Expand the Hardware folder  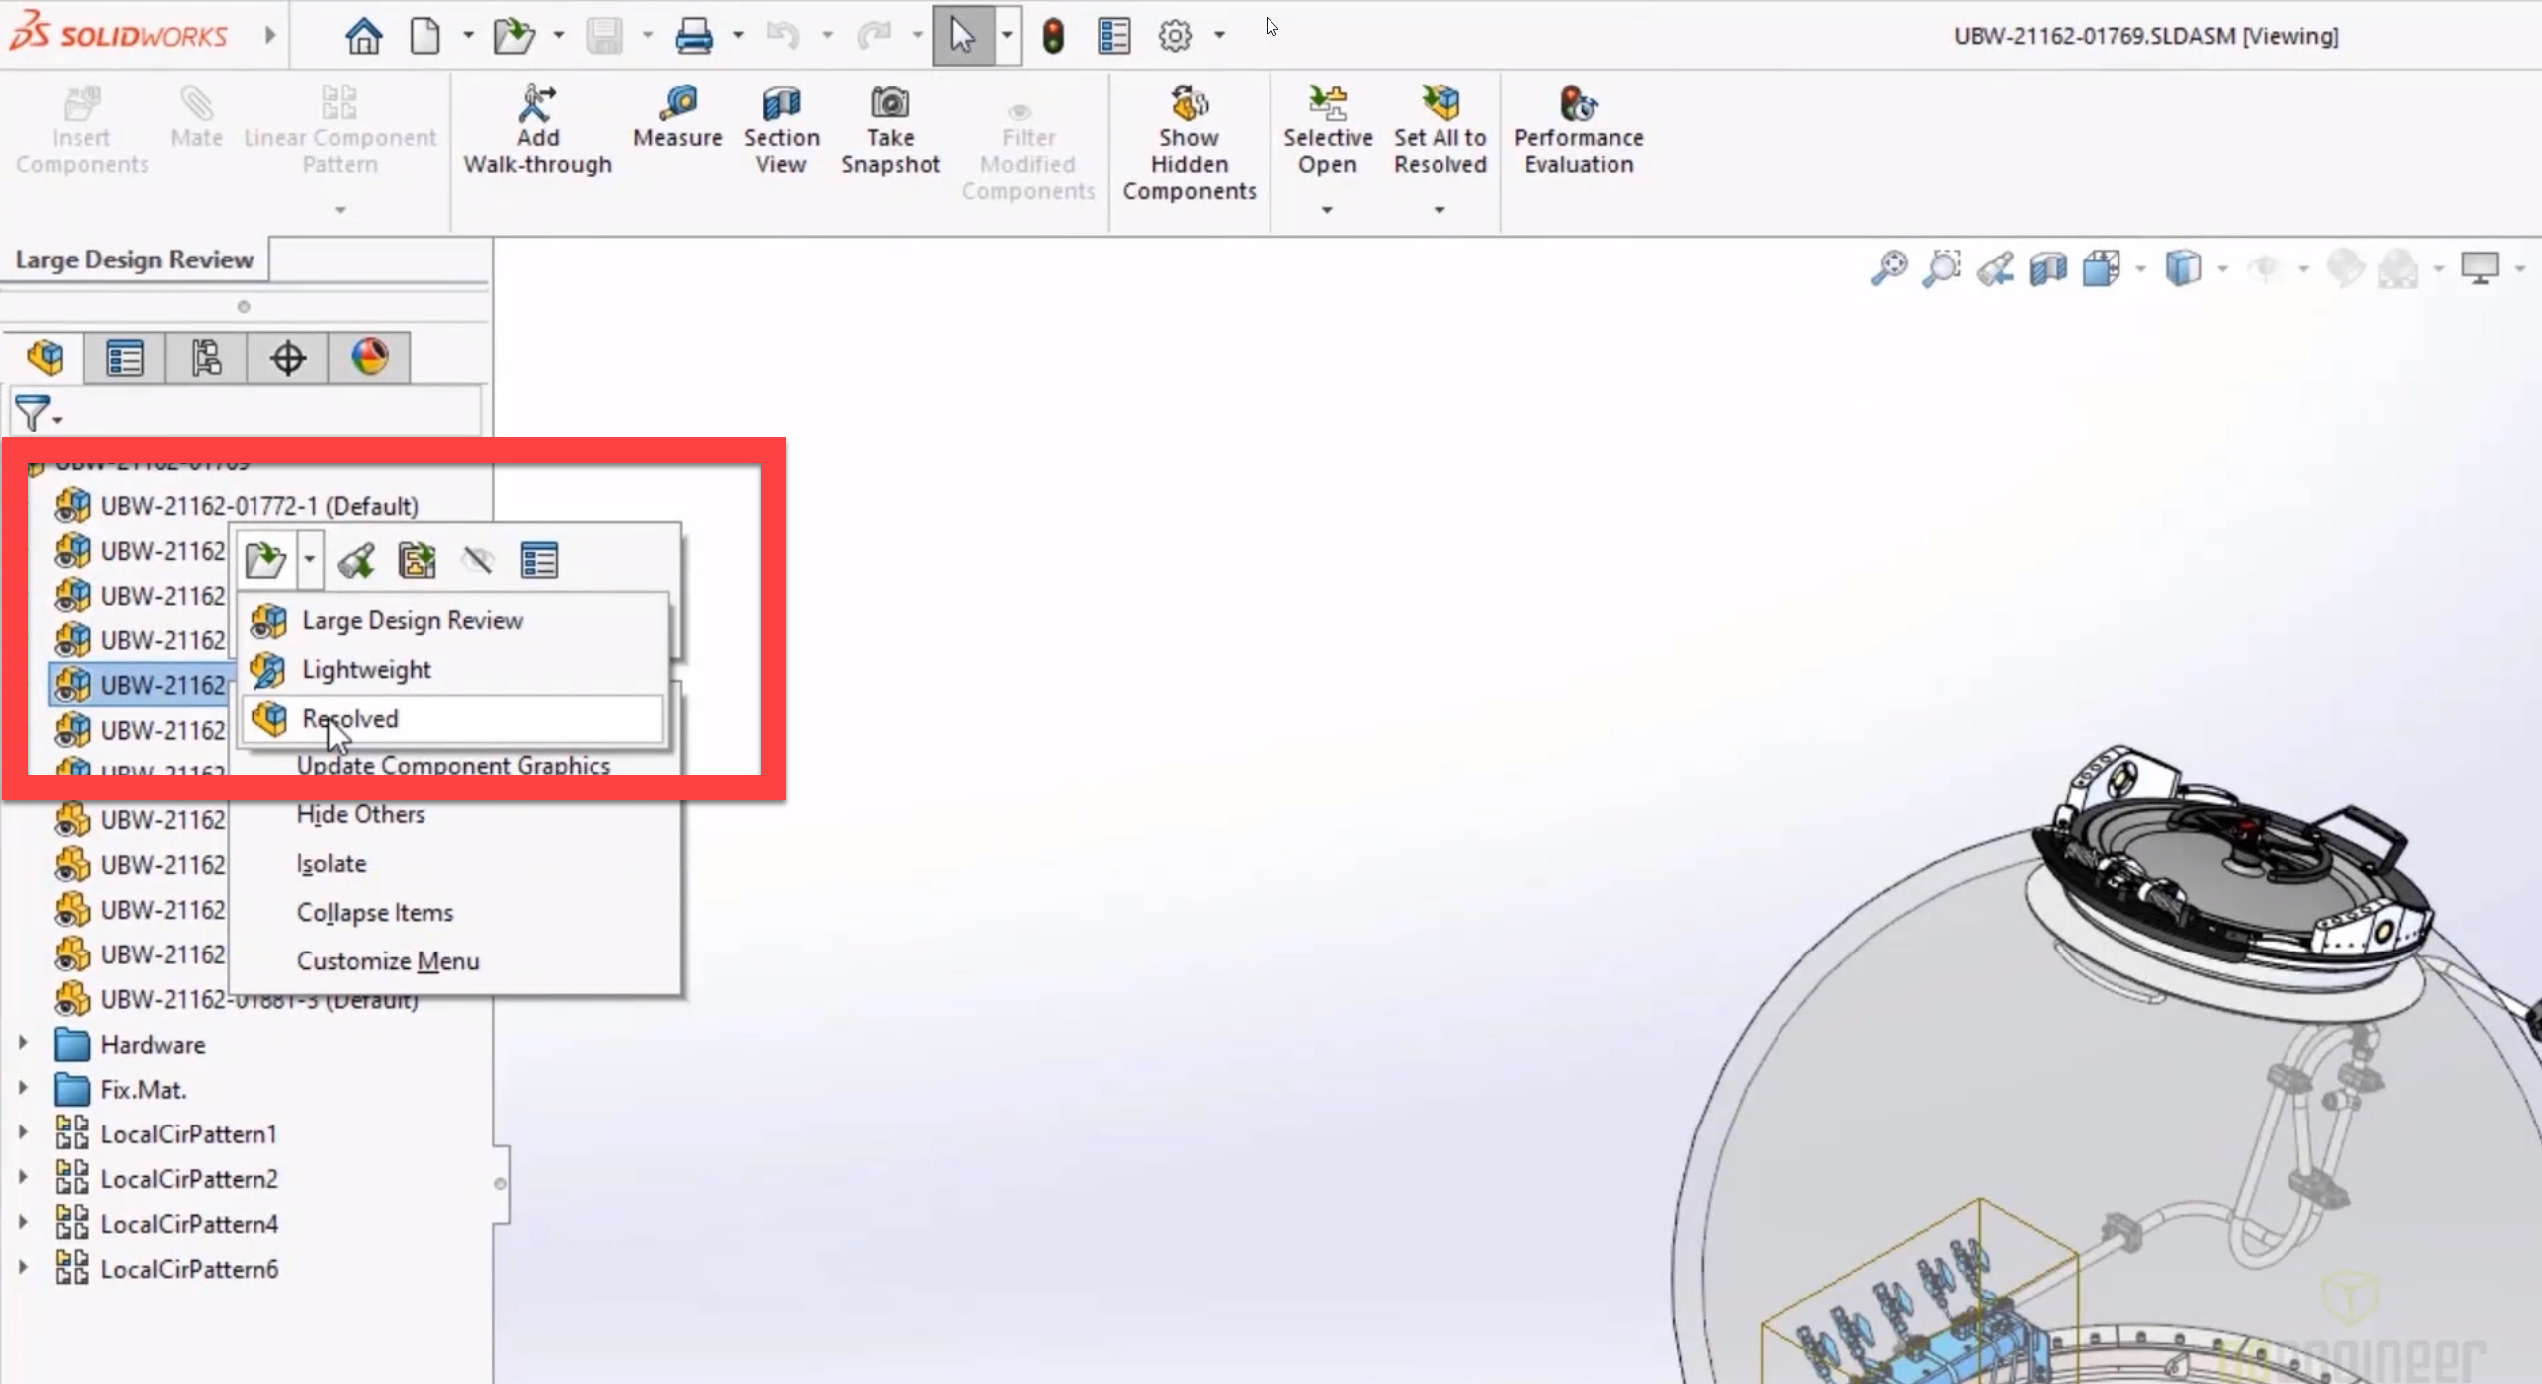(x=23, y=1043)
